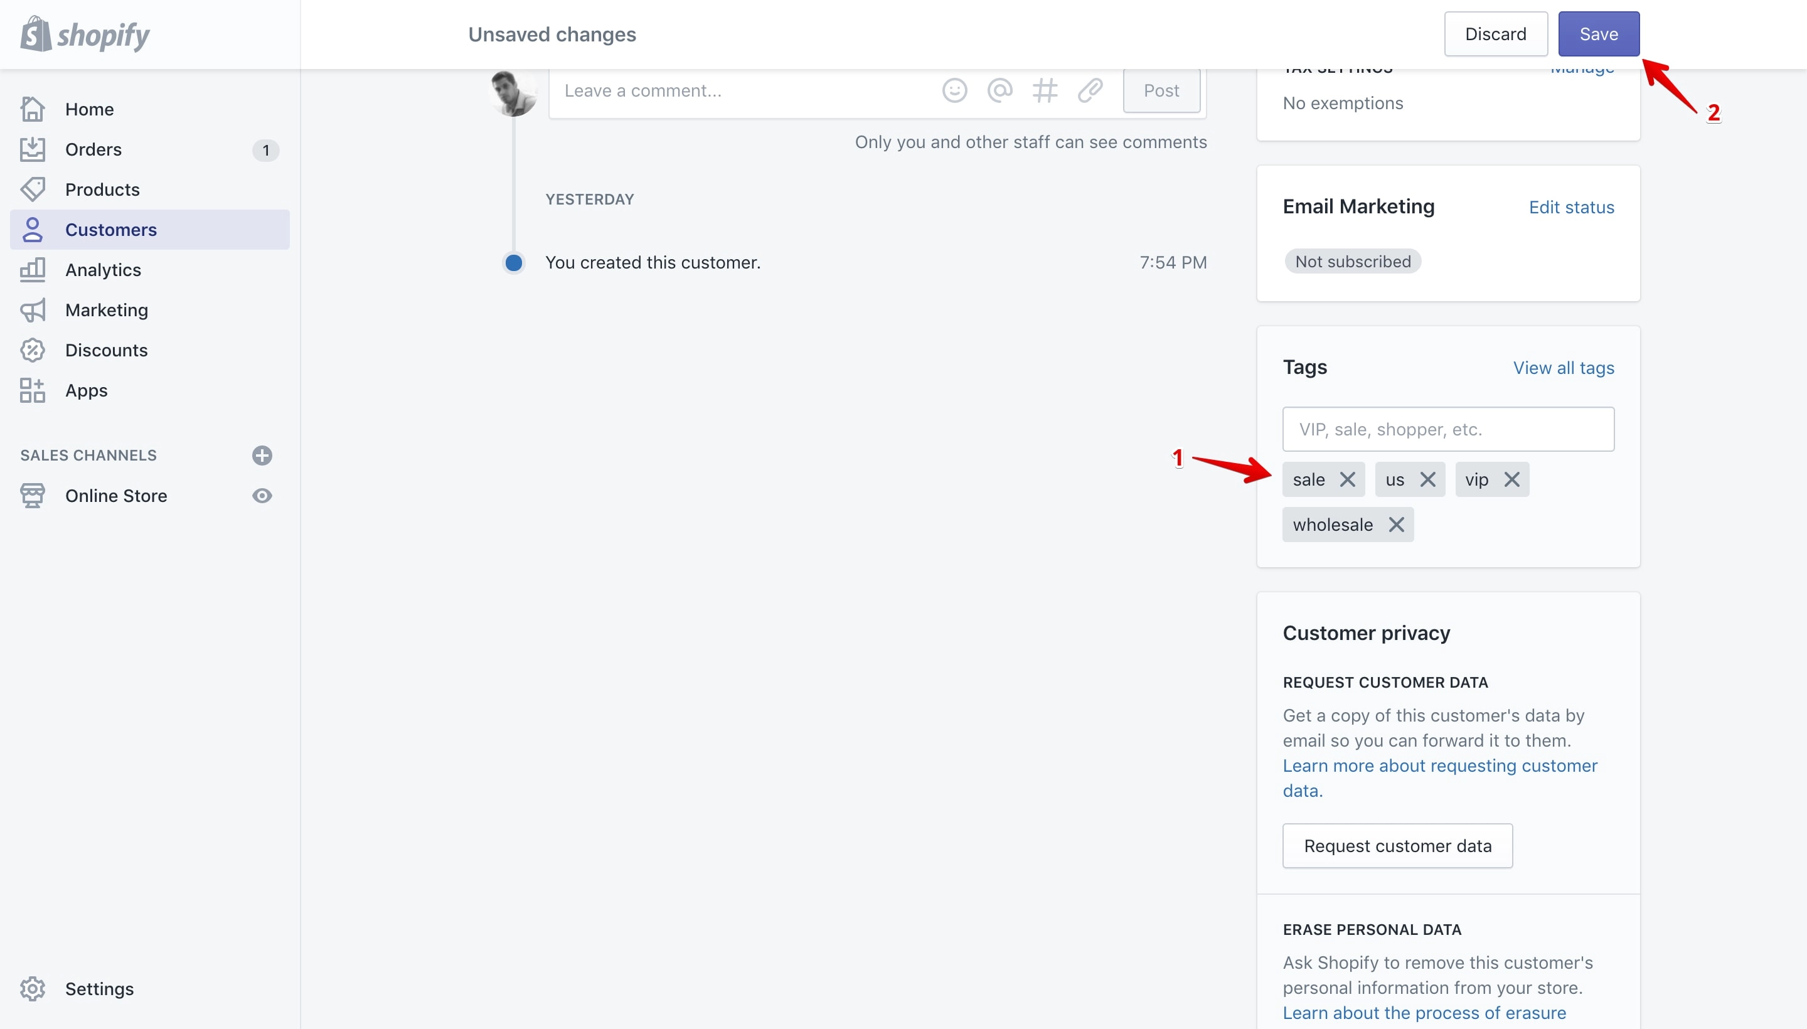Save the unsaved changes
1807x1029 pixels.
point(1599,34)
